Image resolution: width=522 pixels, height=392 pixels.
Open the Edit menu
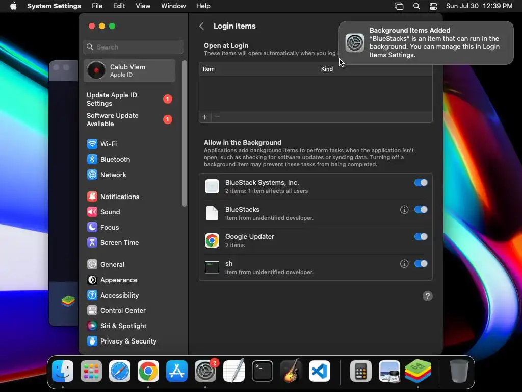pos(119,6)
